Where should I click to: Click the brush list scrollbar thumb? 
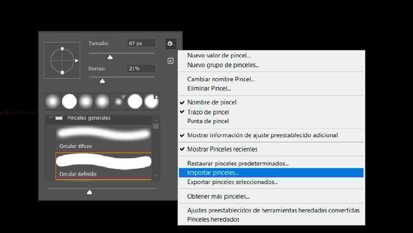[156, 126]
